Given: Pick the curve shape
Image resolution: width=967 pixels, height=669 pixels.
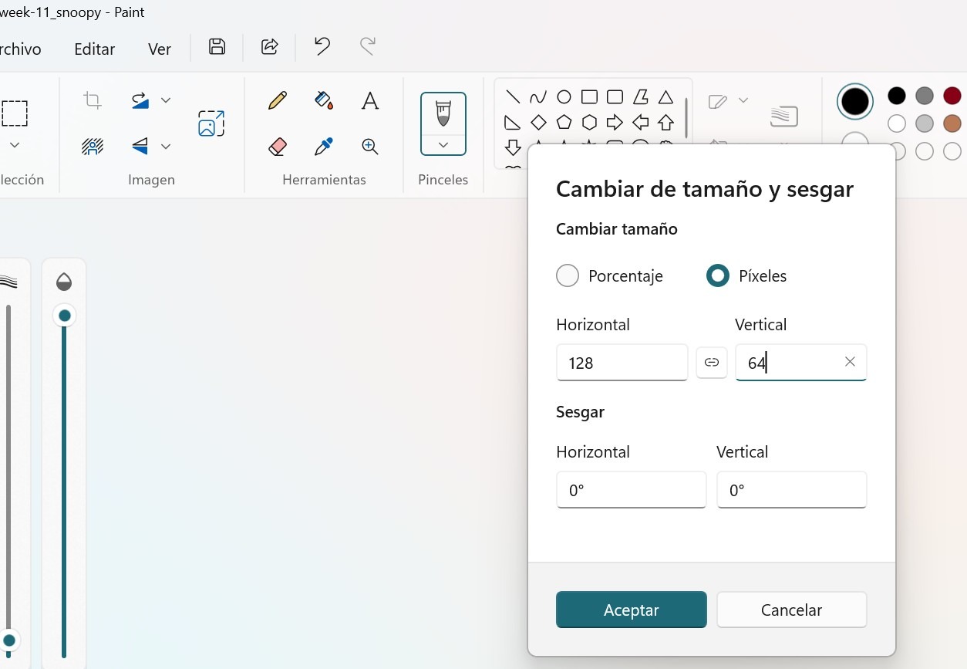Looking at the screenshot, I should [538, 97].
